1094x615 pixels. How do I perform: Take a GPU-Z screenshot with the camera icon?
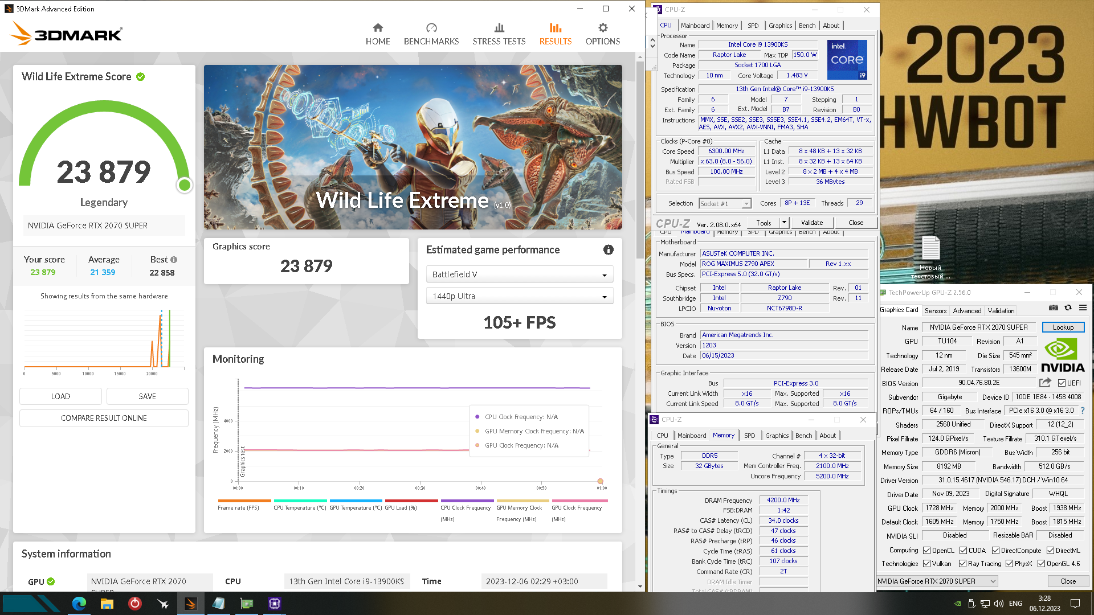pyautogui.click(x=1054, y=307)
